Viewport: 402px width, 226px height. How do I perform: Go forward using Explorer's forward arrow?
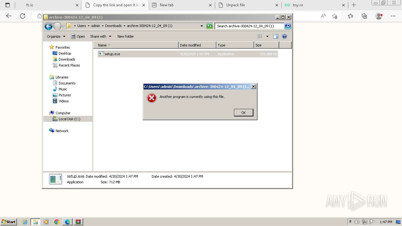click(x=57, y=26)
